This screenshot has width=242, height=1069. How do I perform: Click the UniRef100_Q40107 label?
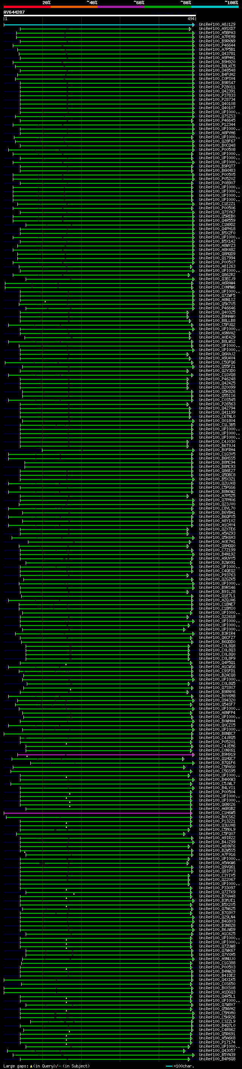tap(217, 108)
